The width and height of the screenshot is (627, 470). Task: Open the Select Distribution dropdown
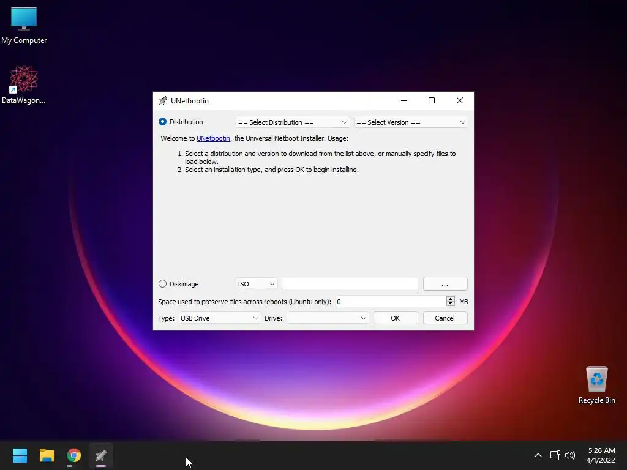293,122
